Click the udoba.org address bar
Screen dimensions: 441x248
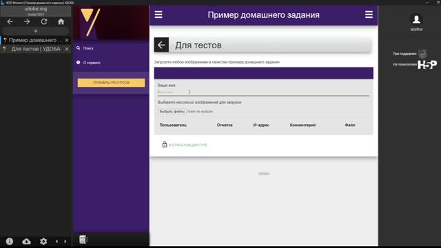(x=36, y=11)
